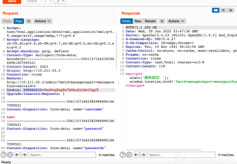Open Response search help icon
Image resolution: width=237 pixels, height=164 pixels.
tap(123, 155)
